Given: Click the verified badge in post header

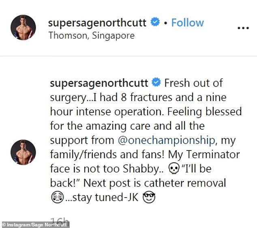Looking at the screenshot, I should (x=155, y=23).
